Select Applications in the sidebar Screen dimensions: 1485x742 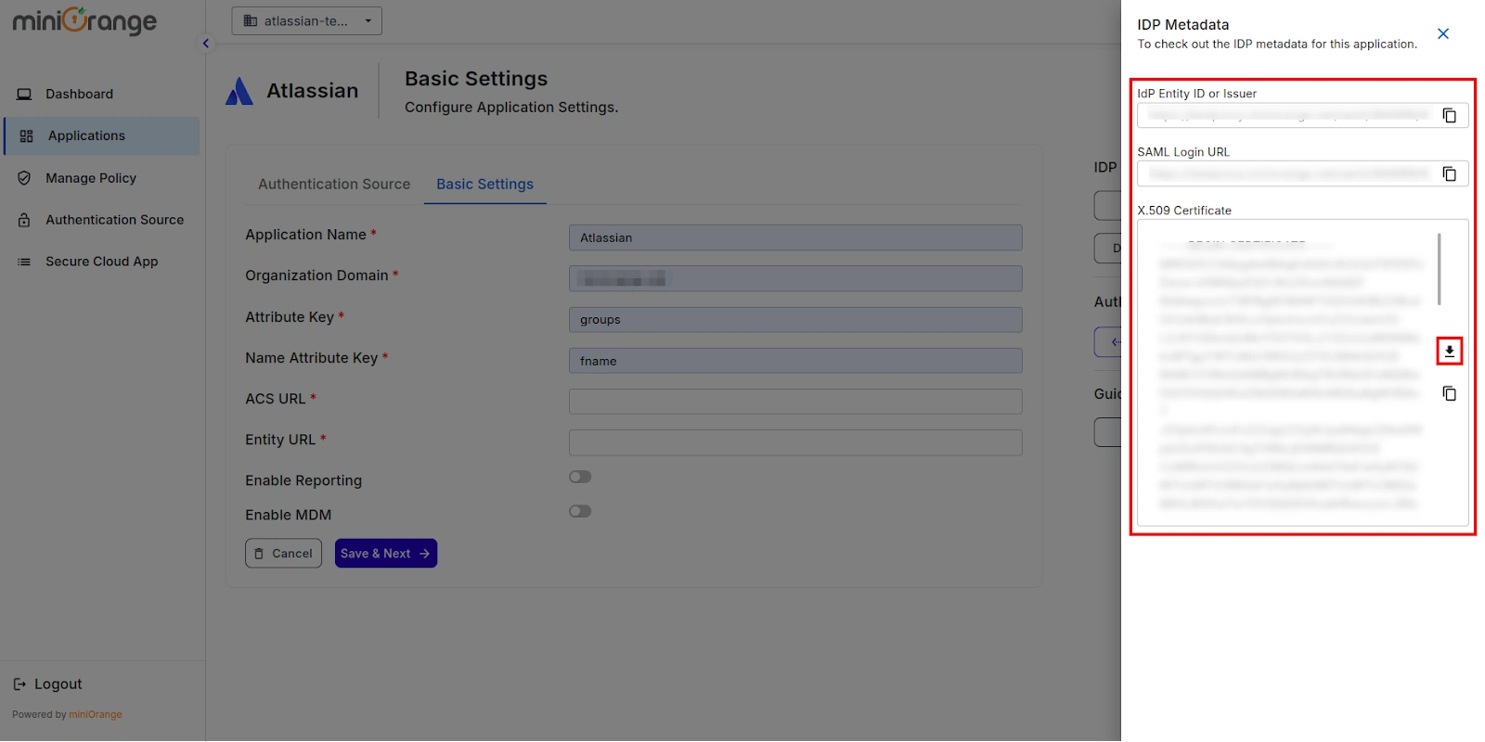[102, 135]
